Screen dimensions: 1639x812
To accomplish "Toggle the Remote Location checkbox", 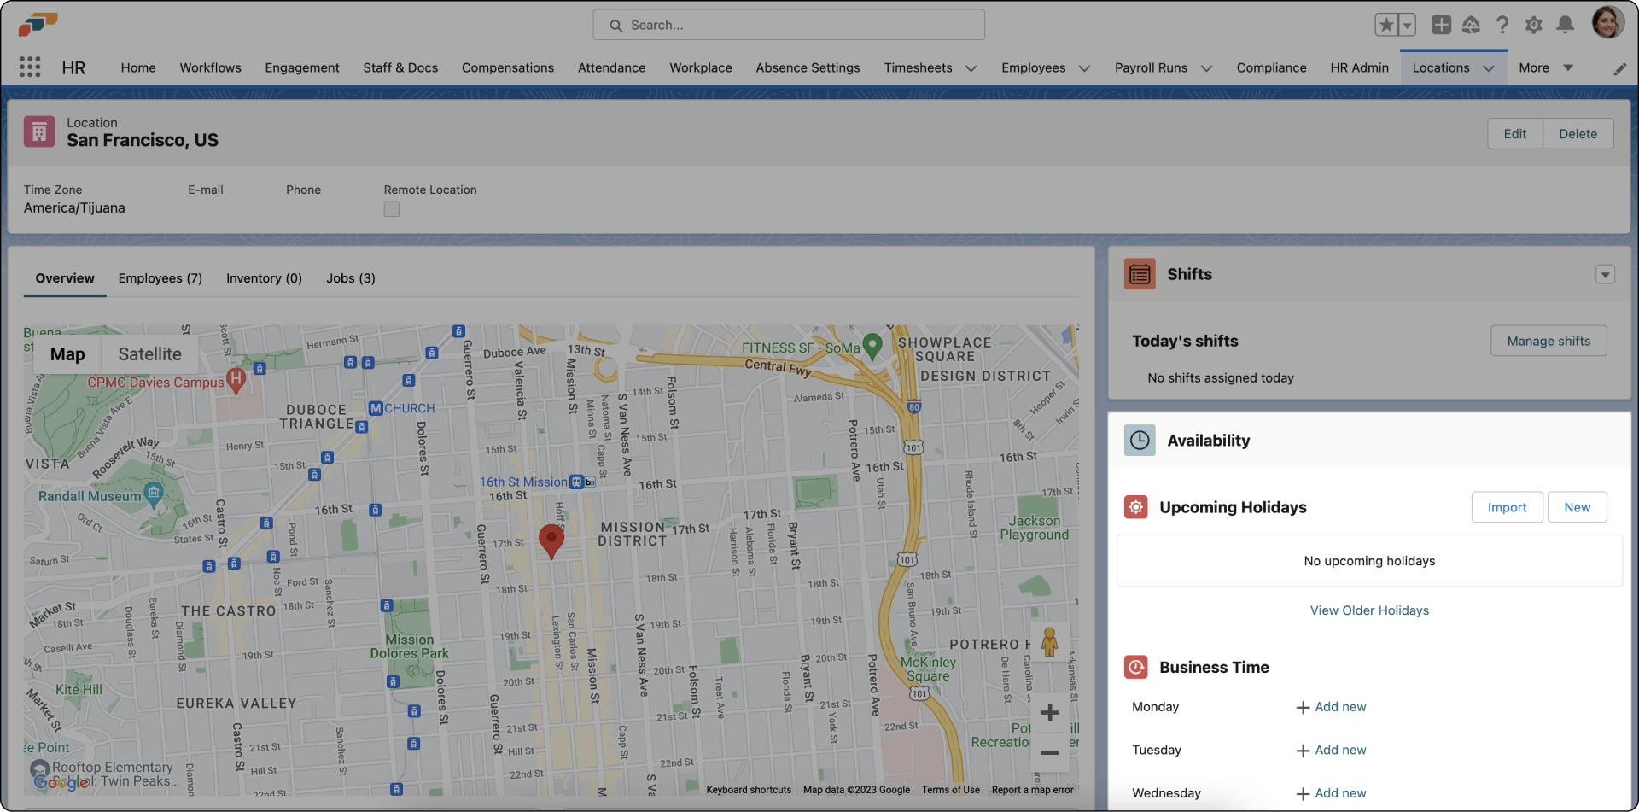I will (x=392, y=209).
